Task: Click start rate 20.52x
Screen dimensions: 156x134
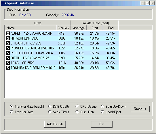Action: click(x=95, y=68)
